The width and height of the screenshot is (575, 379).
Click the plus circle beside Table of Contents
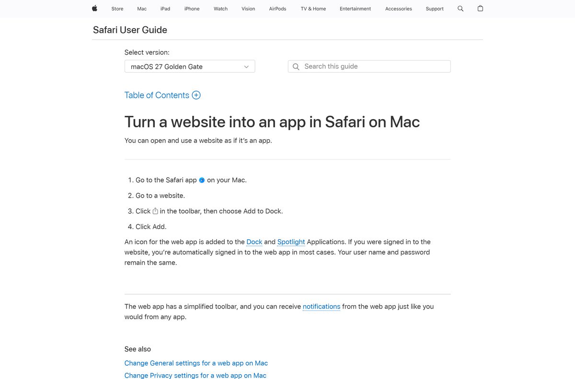(x=196, y=95)
